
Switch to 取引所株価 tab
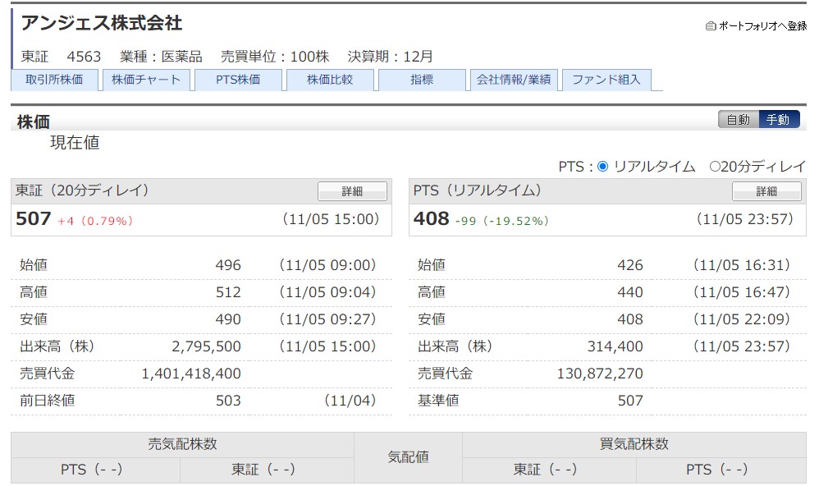point(54,80)
